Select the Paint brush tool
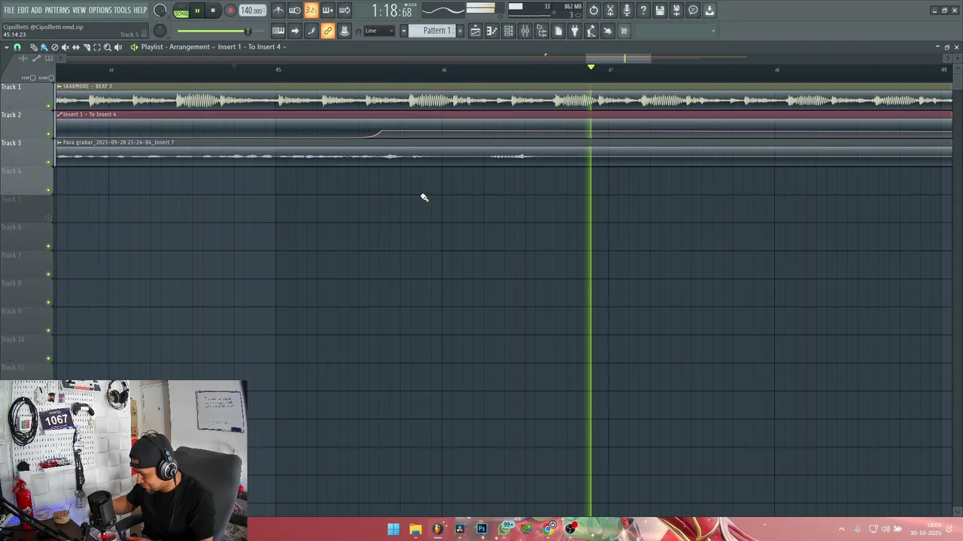Screen dimensions: 963x541 44,47
